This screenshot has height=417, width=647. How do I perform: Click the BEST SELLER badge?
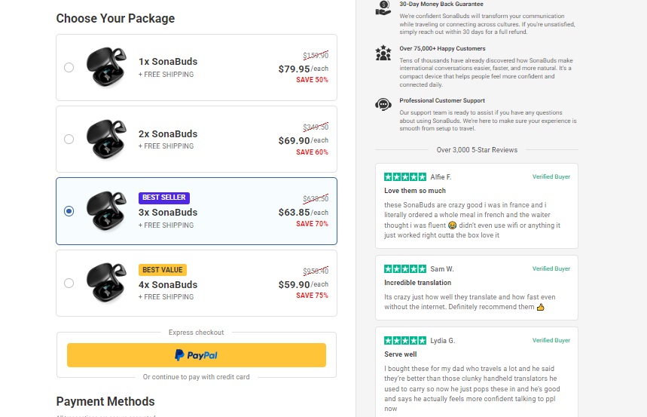pos(164,198)
